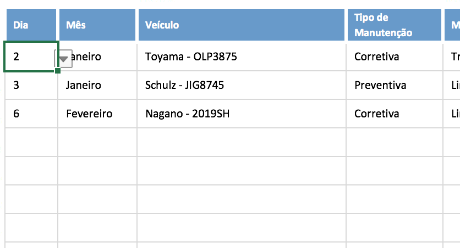The image size is (460, 248).
Task: Select the Schulz - JIG8745 cell
Action: 241,85
